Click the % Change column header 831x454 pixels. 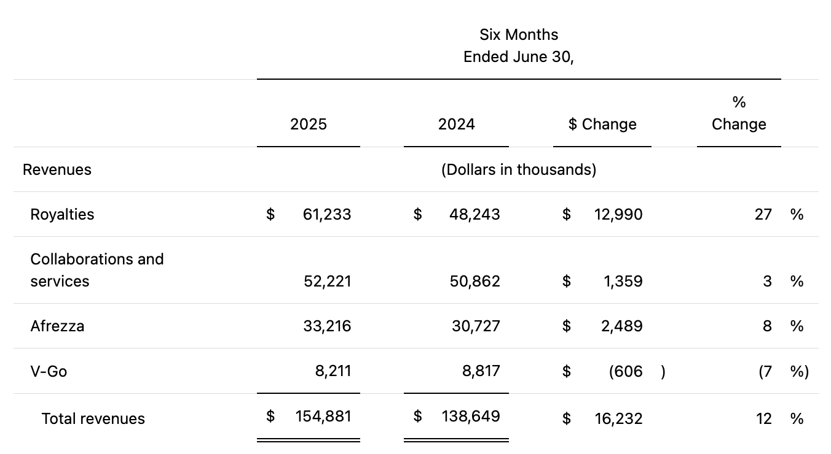coord(738,113)
